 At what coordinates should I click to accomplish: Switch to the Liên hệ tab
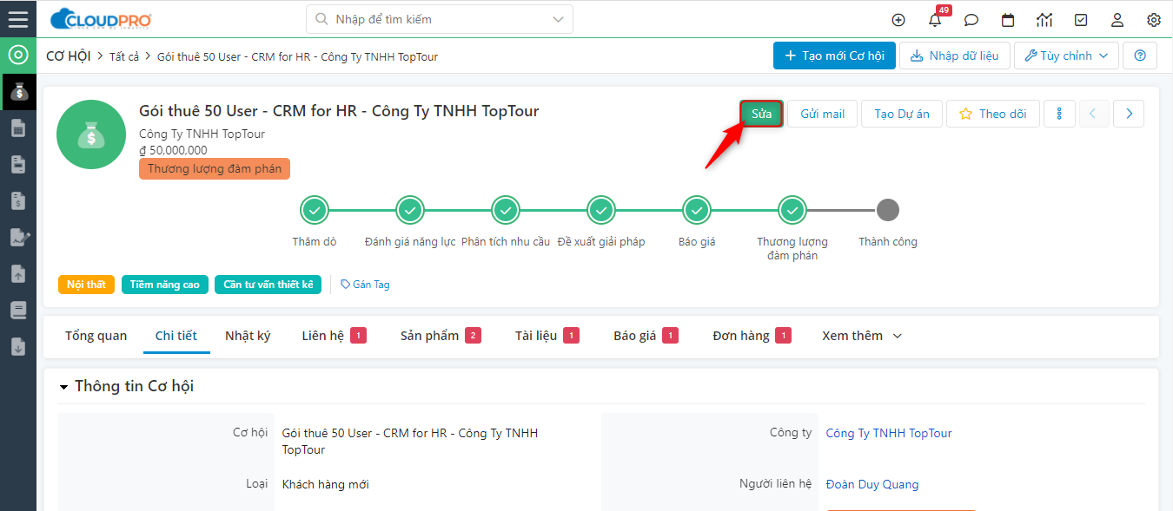click(x=334, y=336)
